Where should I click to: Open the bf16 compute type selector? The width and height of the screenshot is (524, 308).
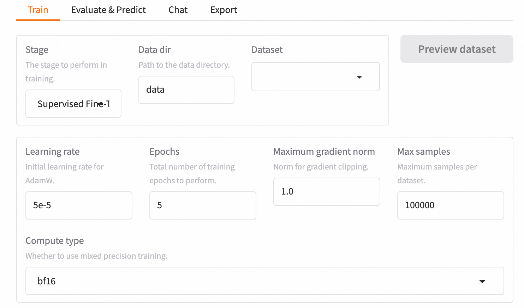(247, 281)
